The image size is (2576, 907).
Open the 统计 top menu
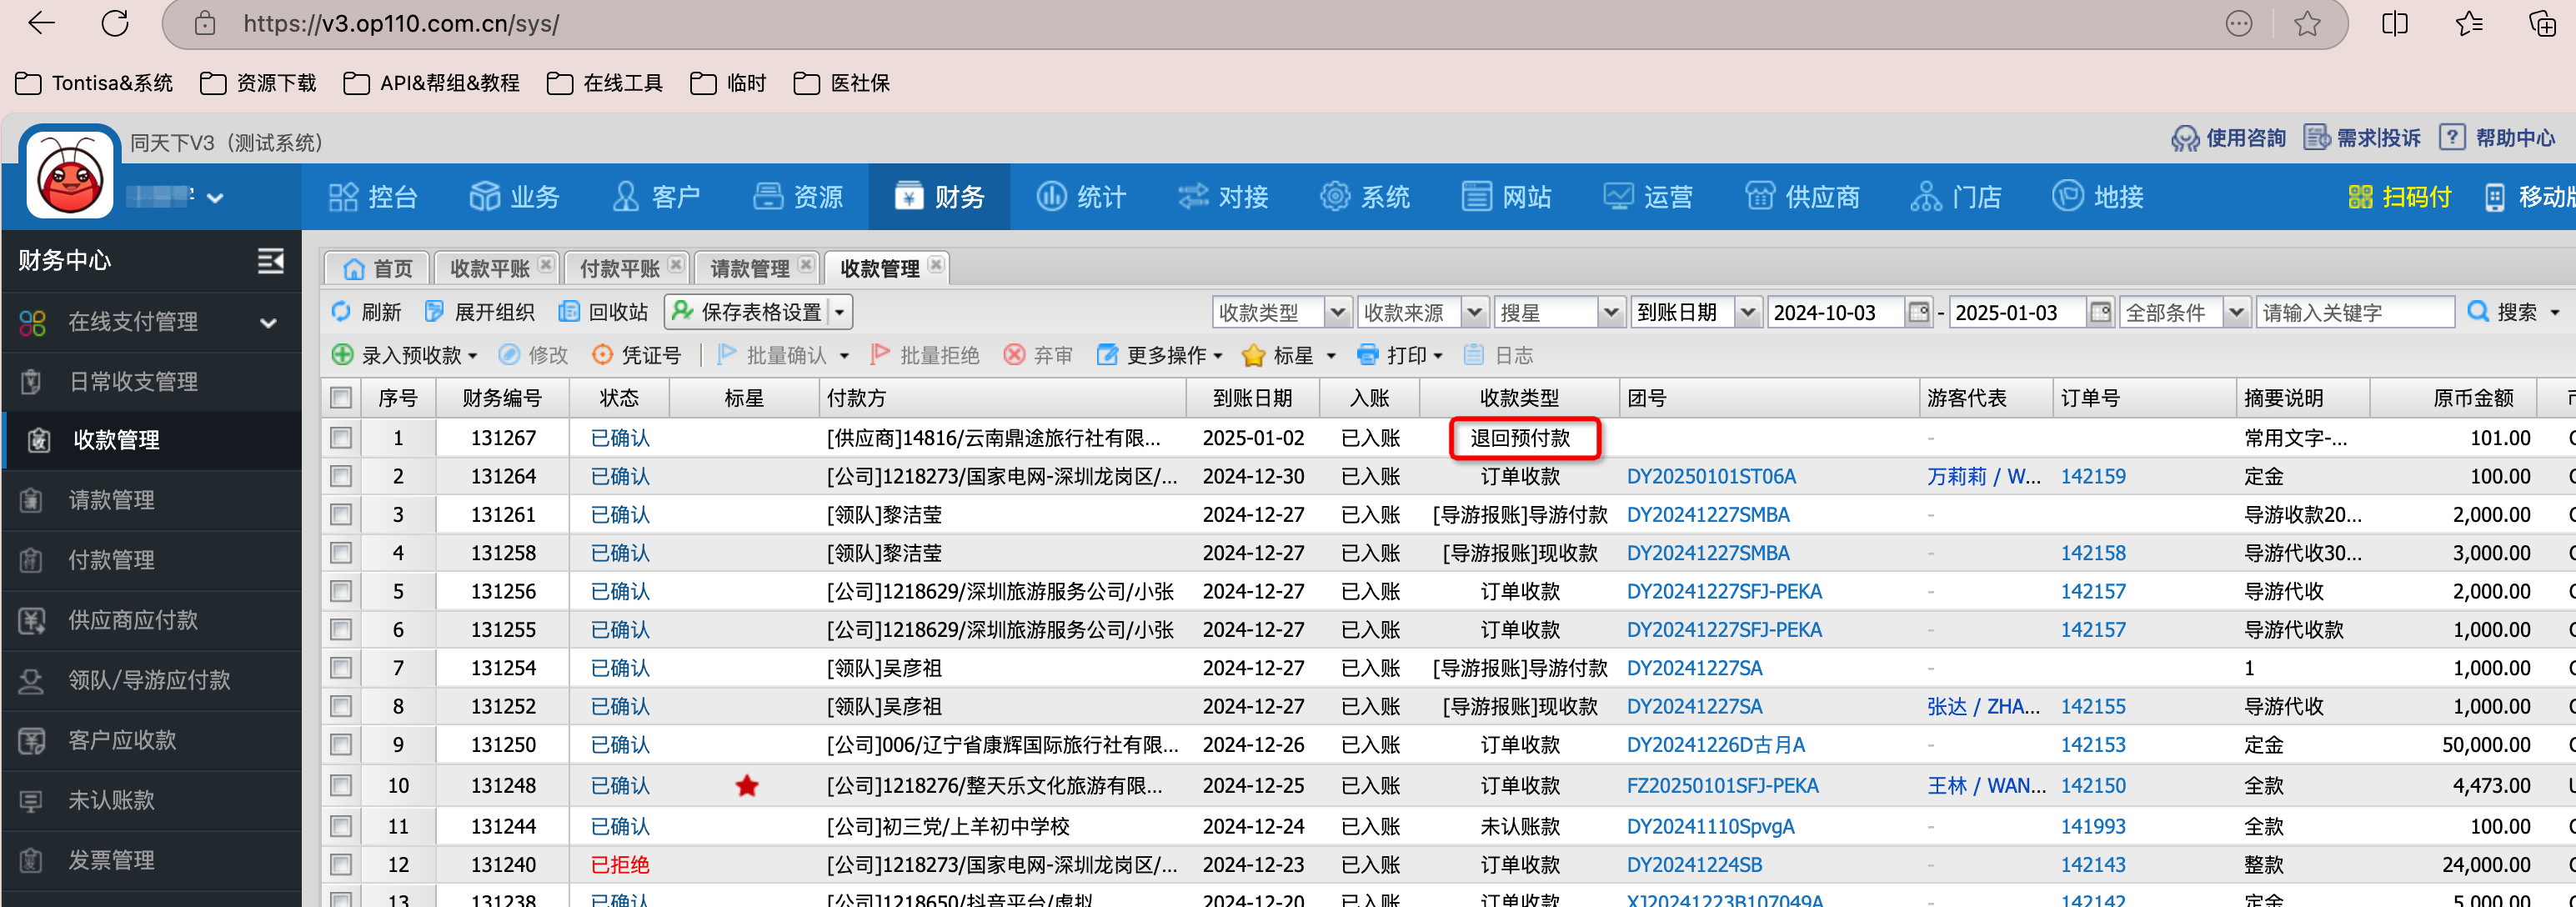pos(1081,197)
